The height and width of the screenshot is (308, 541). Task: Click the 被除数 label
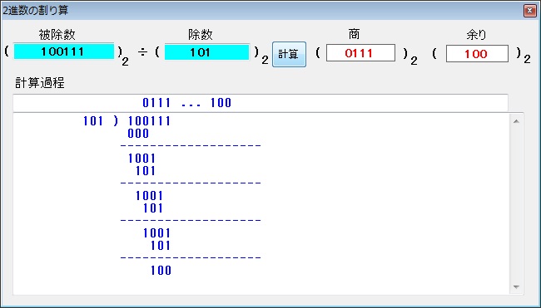(x=57, y=34)
